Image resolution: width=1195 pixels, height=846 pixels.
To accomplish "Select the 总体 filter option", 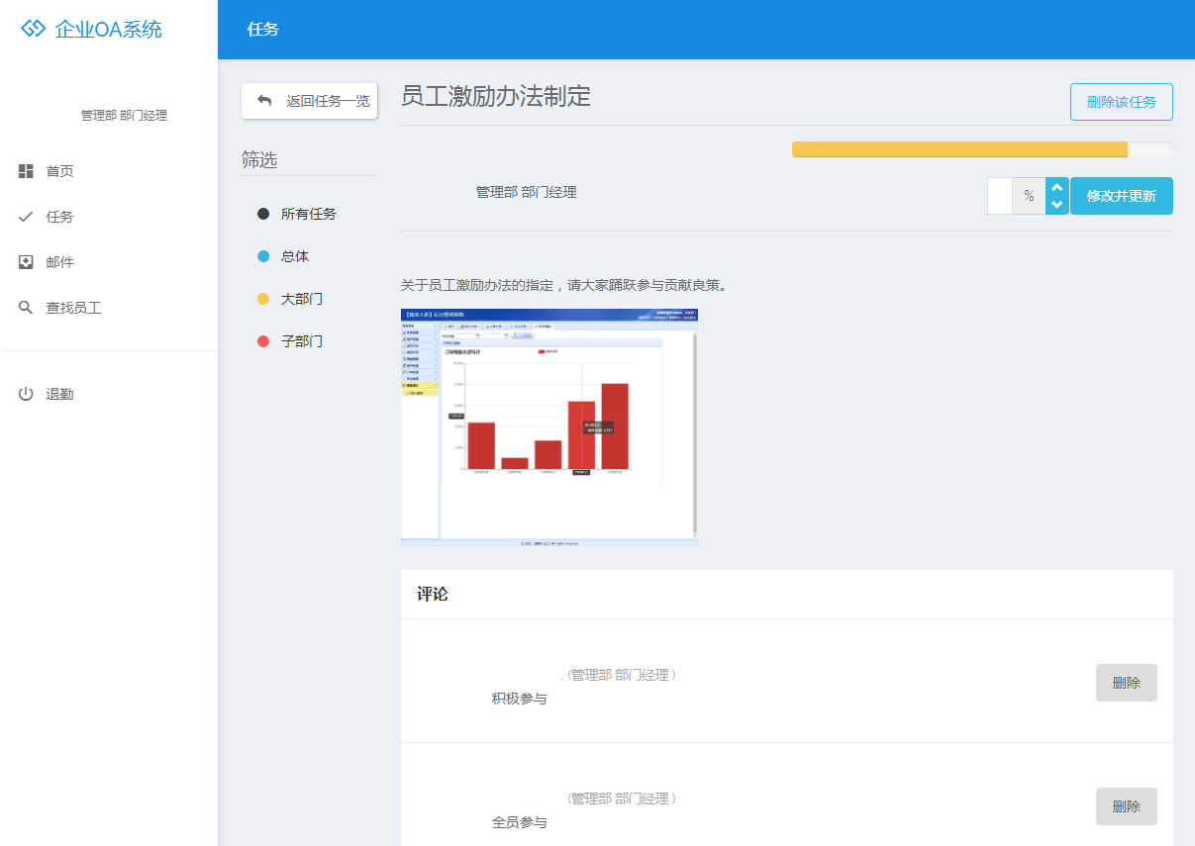I will tap(294, 256).
